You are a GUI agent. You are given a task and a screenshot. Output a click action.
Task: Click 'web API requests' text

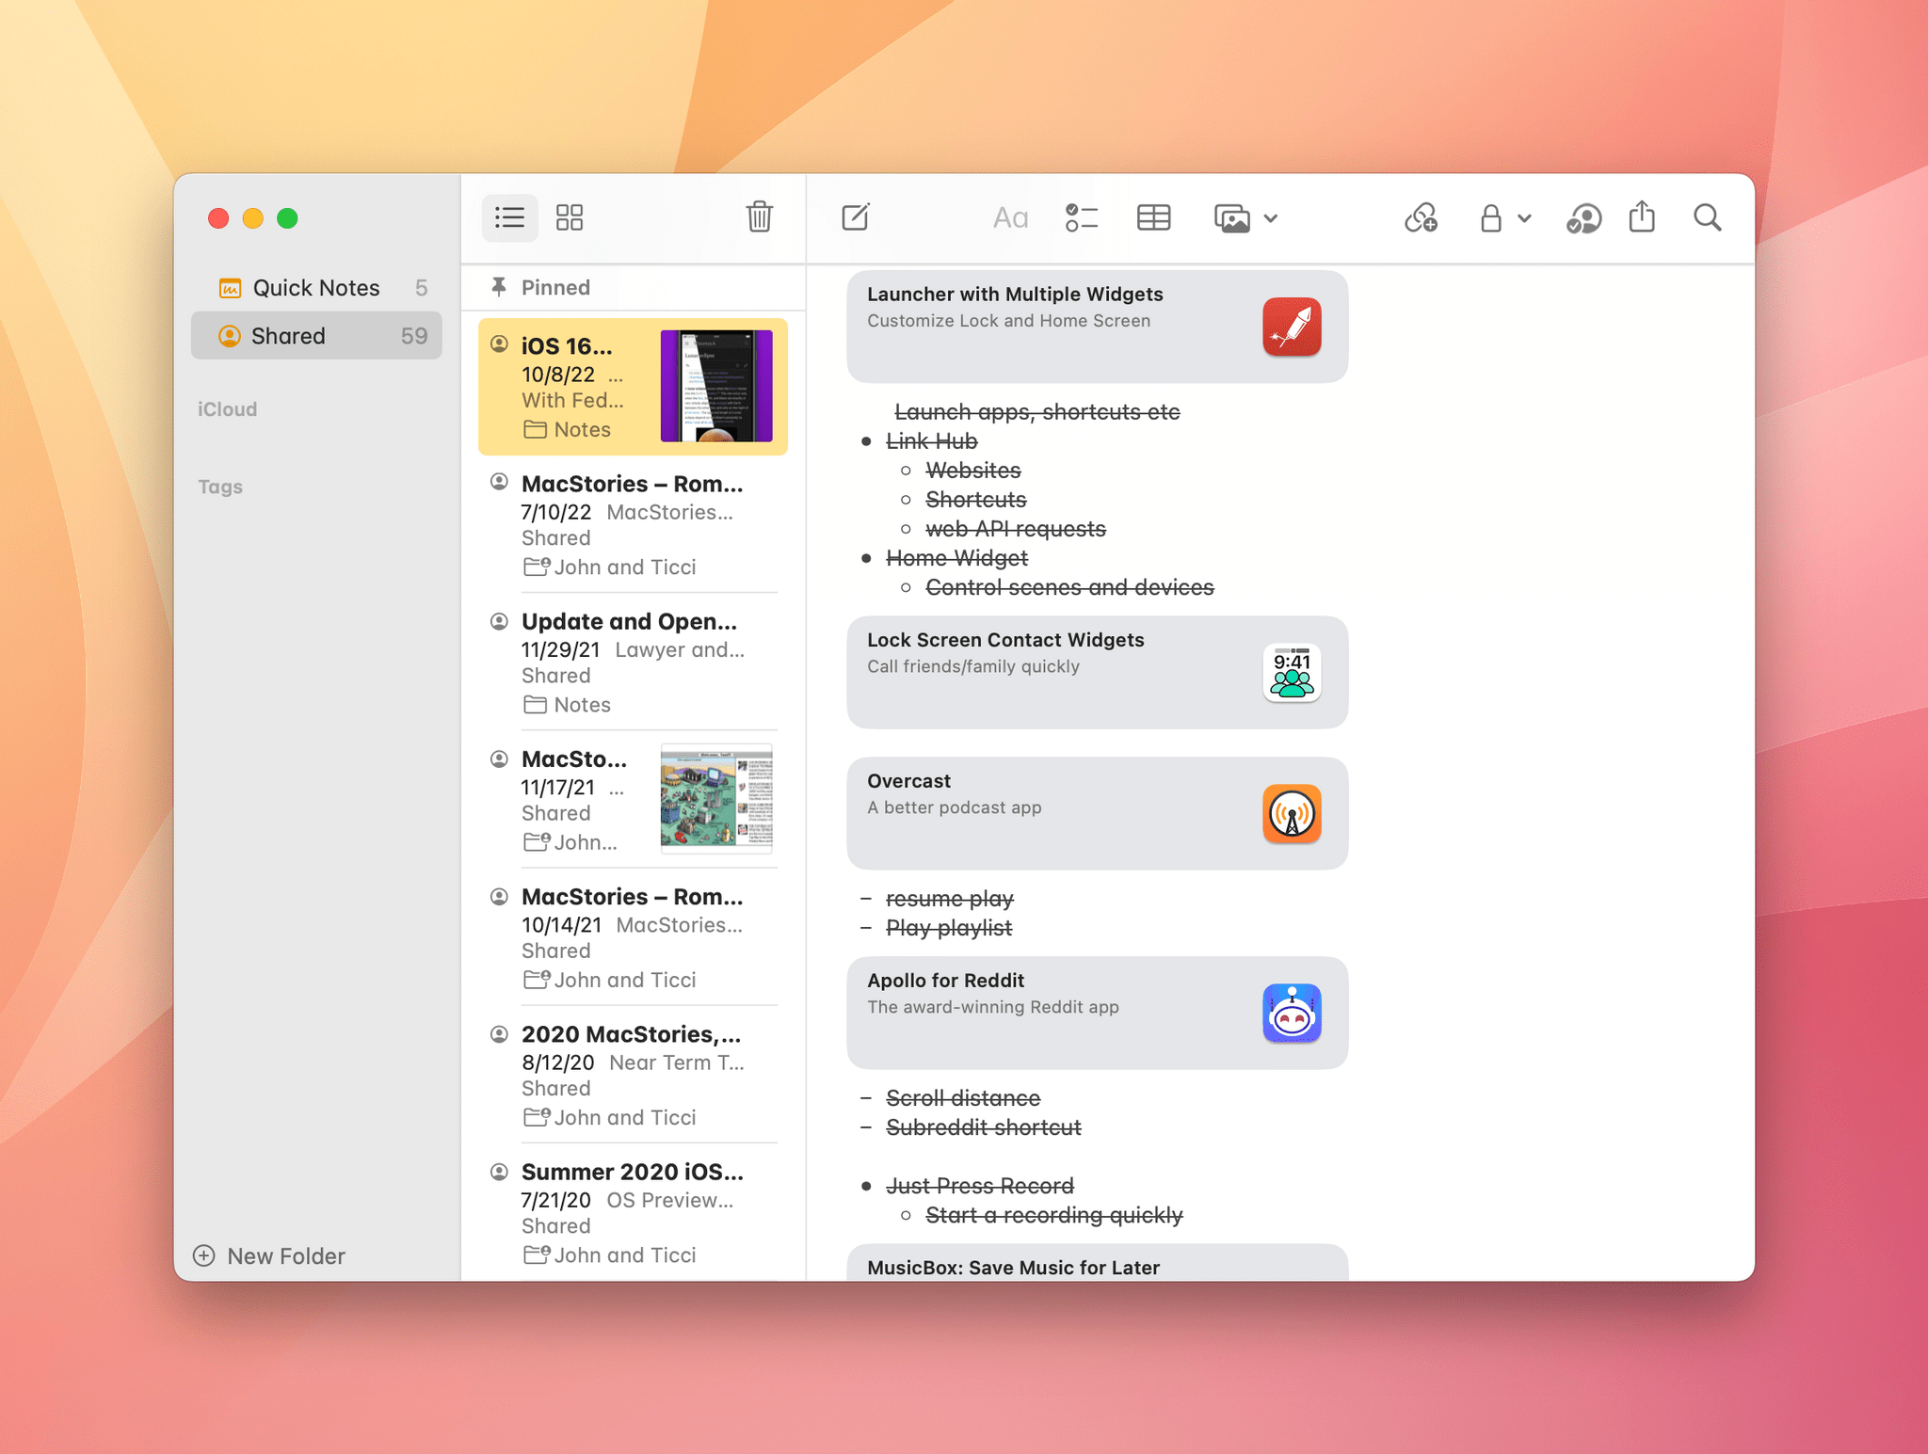coord(1015,529)
